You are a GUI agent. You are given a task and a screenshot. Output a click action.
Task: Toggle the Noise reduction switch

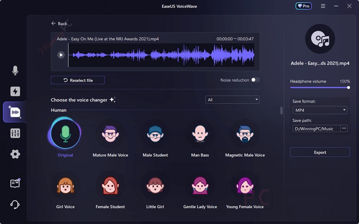pos(255,80)
